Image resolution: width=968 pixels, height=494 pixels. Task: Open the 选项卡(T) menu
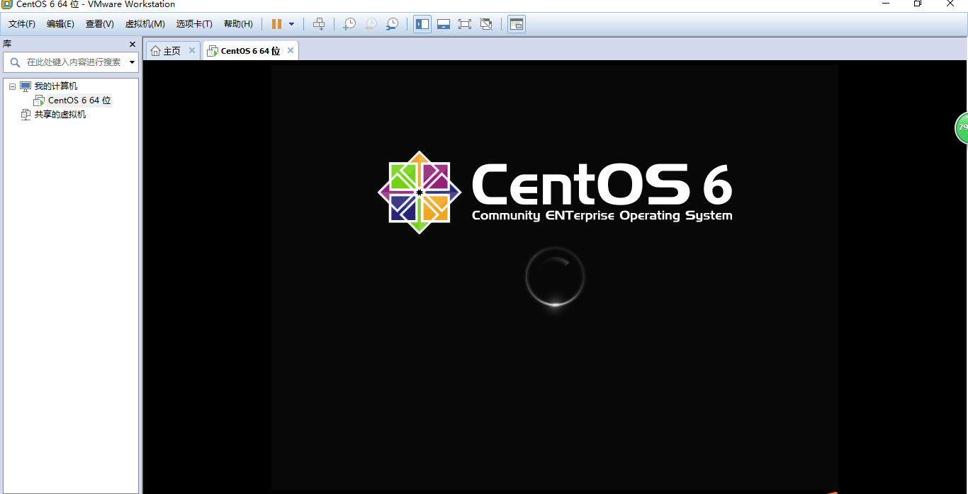click(x=194, y=24)
